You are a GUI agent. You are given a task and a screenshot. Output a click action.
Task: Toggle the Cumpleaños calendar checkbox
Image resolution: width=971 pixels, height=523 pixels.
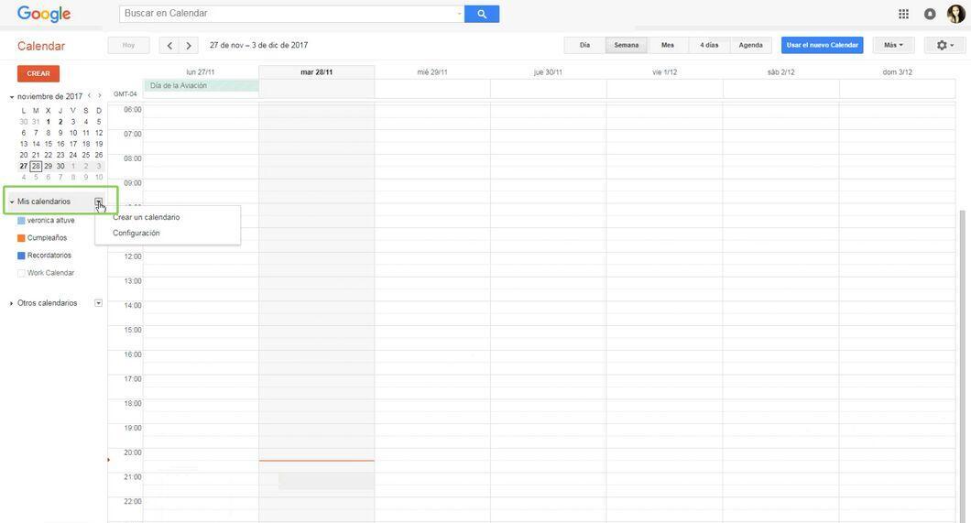click(x=21, y=237)
